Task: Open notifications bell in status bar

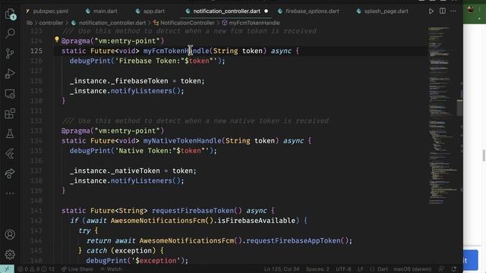Action: pyautogui.click(x=454, y=269)
